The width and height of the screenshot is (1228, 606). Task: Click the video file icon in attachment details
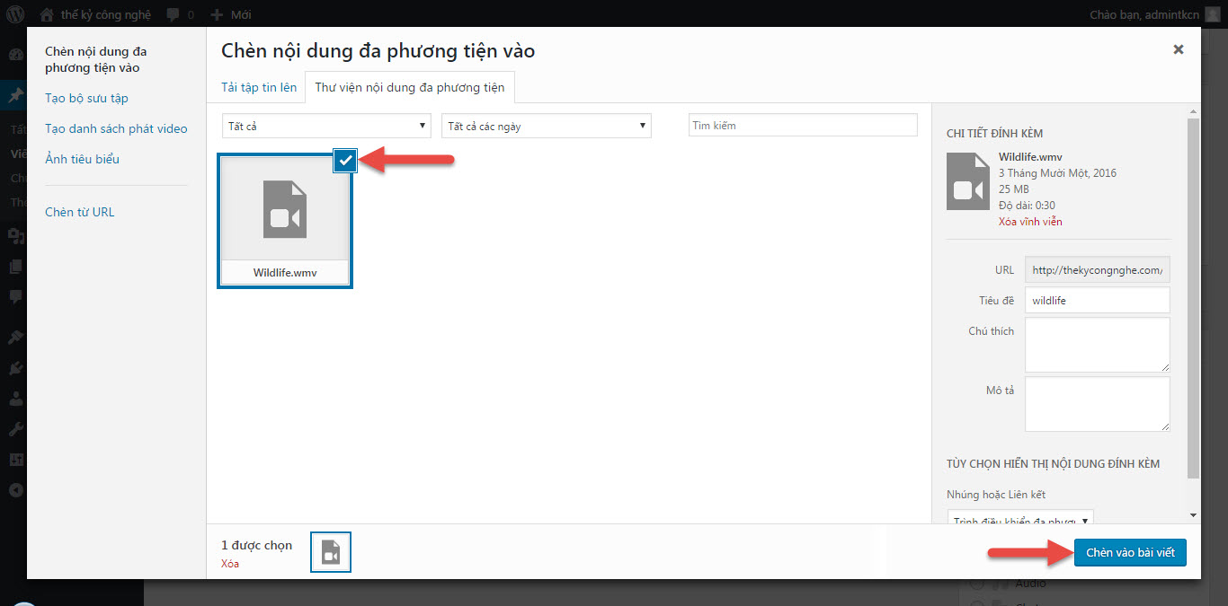click(967, 181)
